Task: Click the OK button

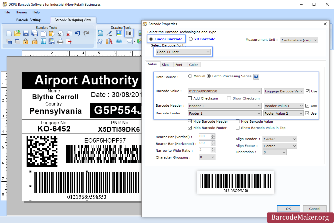Action: pos(288,209)
